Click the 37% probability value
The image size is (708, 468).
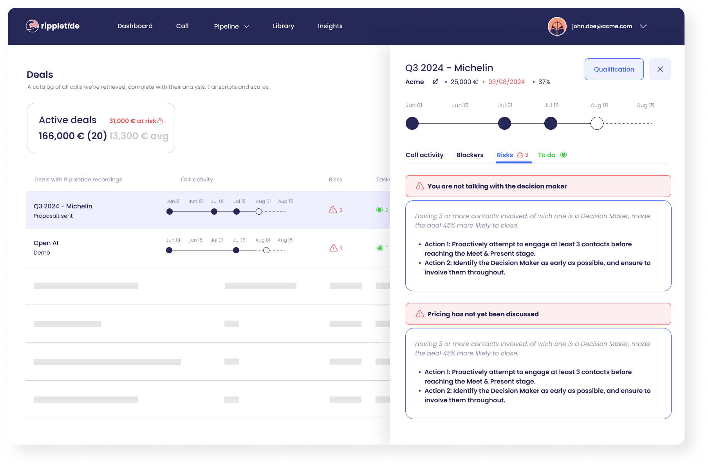click(544, 82)
